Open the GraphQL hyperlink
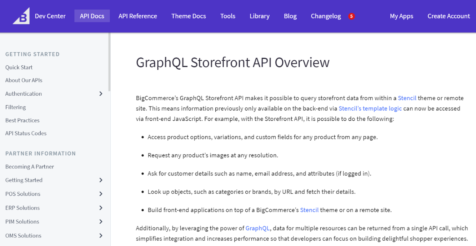 258,228
